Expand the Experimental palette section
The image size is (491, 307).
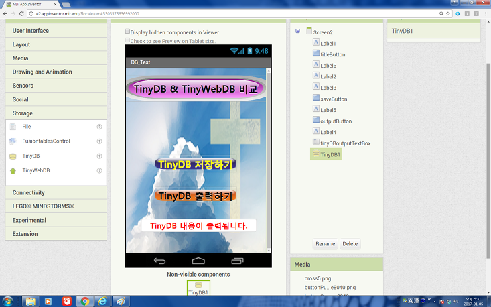tap(56, 221)
